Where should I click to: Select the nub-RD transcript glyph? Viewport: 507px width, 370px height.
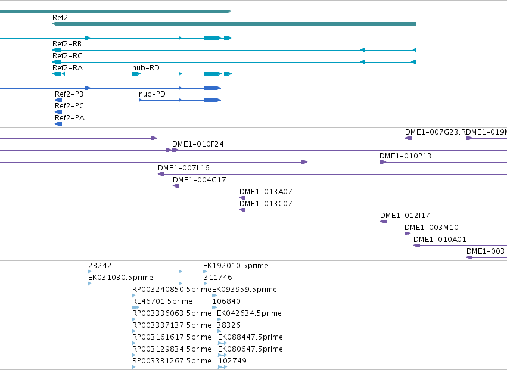point(182,74)
